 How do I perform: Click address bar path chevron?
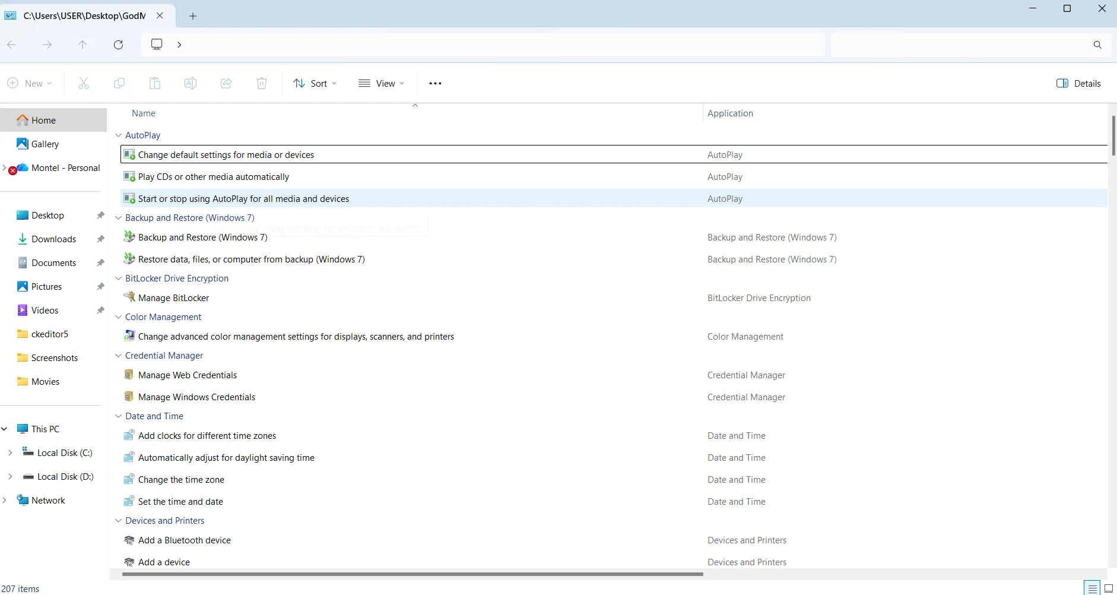click(179, 45)
